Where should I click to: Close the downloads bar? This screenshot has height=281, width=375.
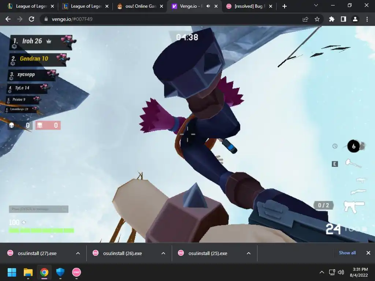(368, 253)
